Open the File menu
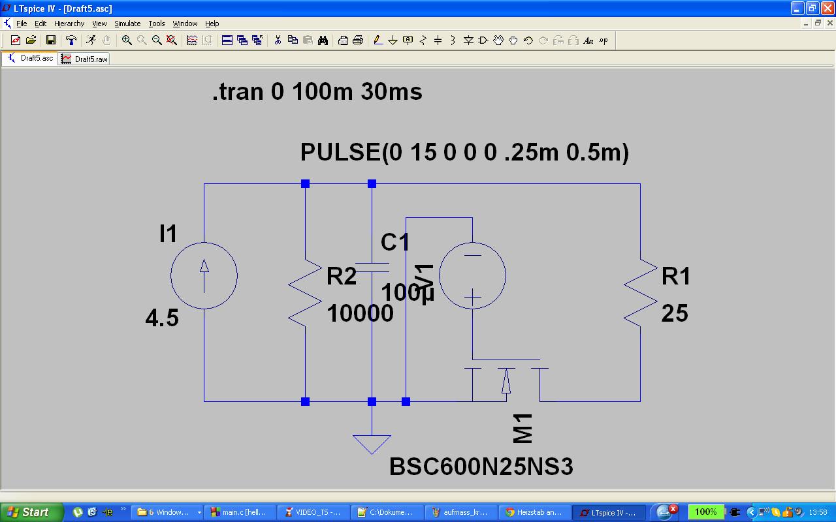The height and width of the screenshot is (522, 836). click(x=22, y=23)
